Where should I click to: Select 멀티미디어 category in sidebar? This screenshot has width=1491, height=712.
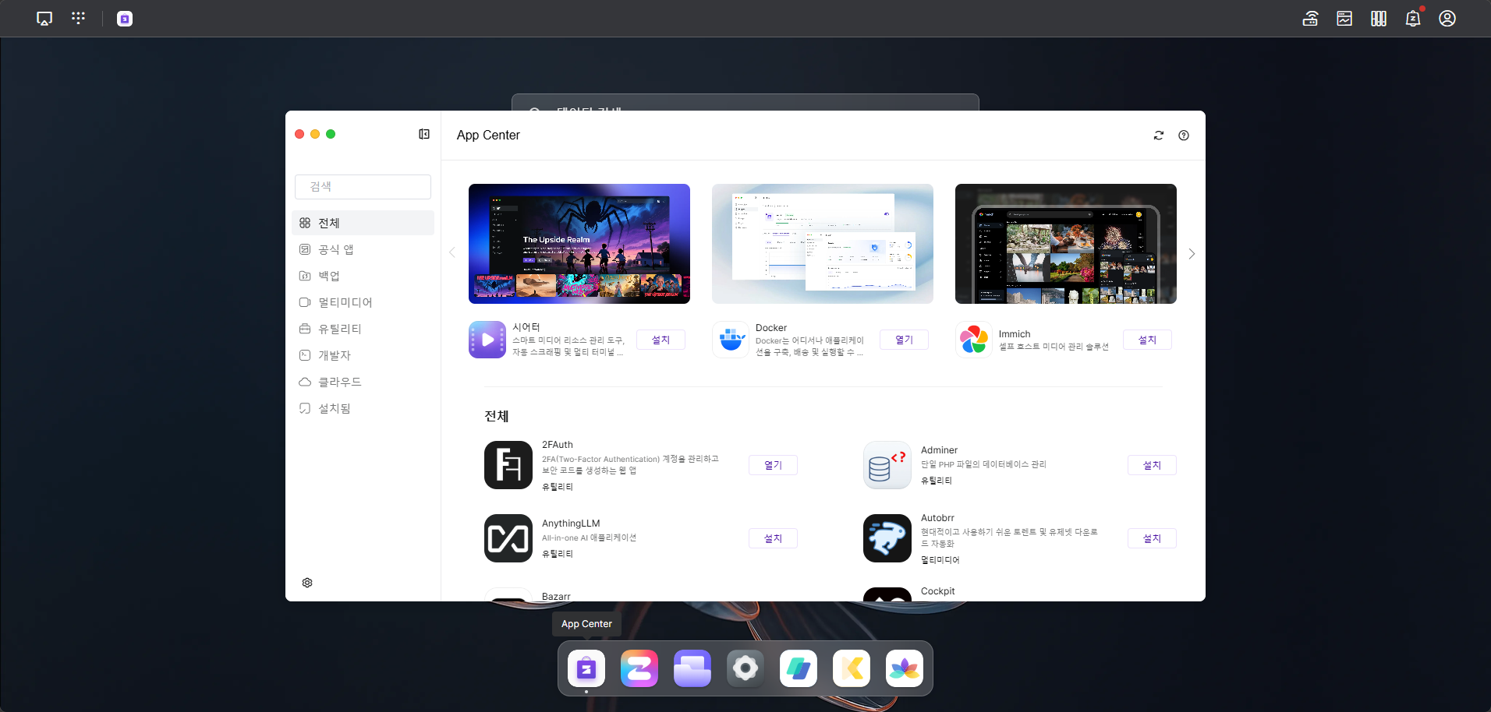tap(345, 302)
